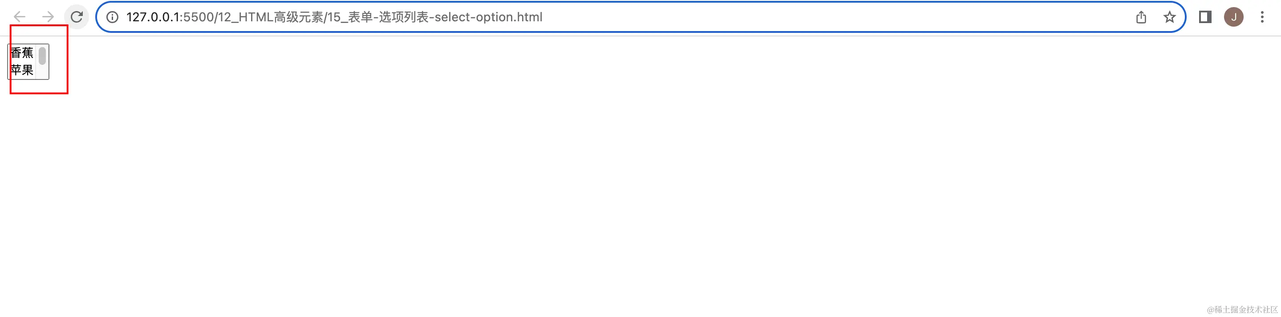Open the three-dot browser menu
1281x317 pixels.
click(x=1264, y=16)
